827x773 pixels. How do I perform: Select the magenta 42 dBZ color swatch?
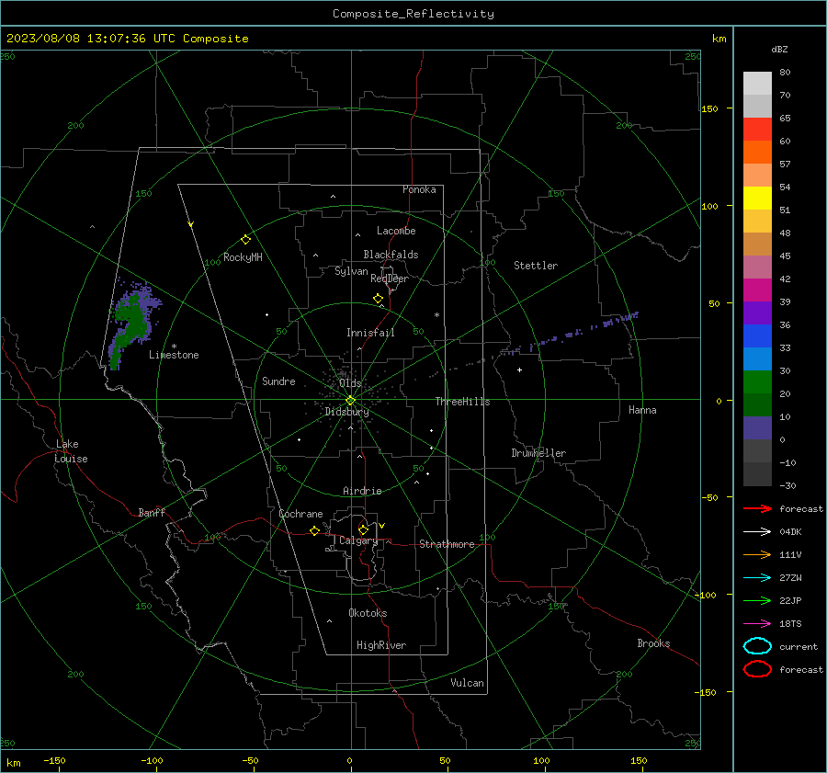coord(757,290)
